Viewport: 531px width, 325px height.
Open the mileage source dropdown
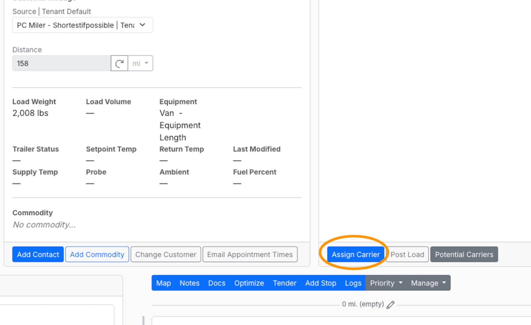pyautogui.click(x=83, y=25)
